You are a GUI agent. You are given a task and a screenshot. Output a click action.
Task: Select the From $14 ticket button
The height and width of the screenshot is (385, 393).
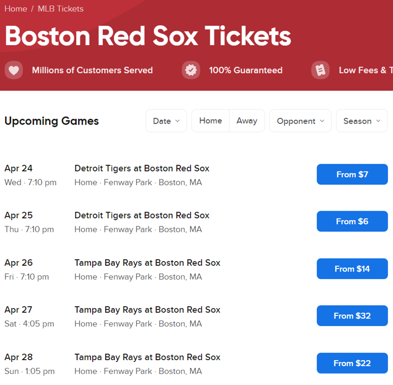352,269
